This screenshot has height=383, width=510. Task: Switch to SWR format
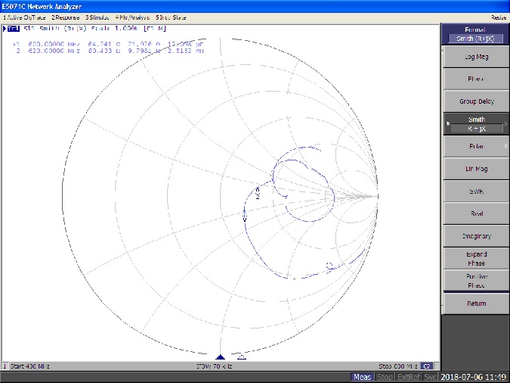point(476,191)
